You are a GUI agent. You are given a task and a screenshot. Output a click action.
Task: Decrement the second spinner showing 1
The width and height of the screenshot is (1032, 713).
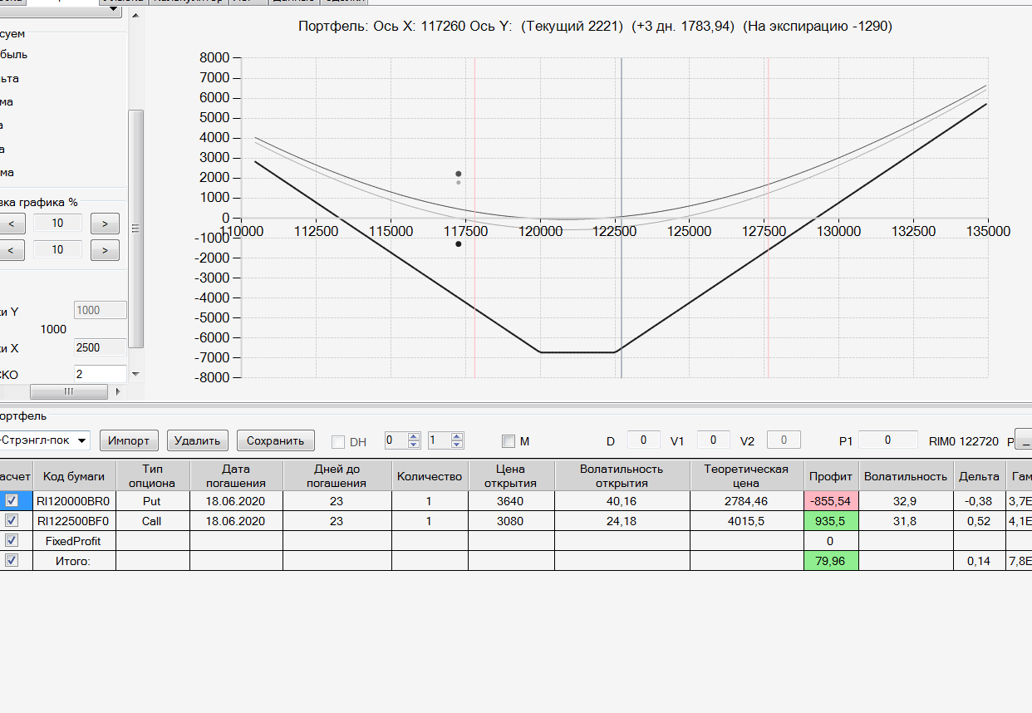[x=457, y=445]
